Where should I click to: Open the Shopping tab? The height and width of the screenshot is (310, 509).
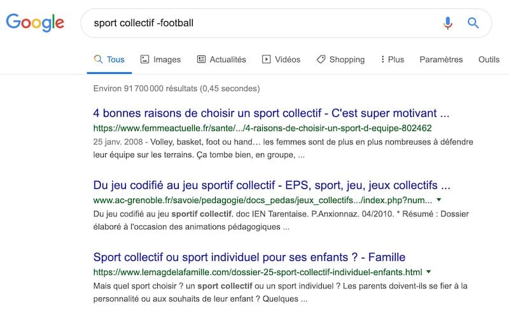(347, 59)
